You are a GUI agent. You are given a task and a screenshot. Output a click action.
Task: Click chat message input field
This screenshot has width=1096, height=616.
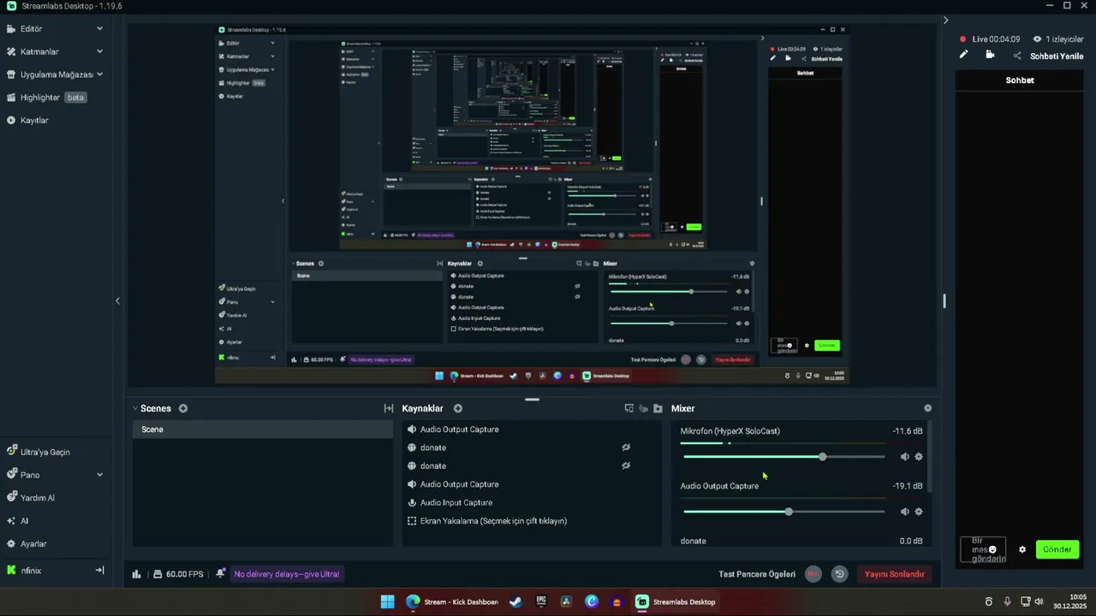[983, 549]
